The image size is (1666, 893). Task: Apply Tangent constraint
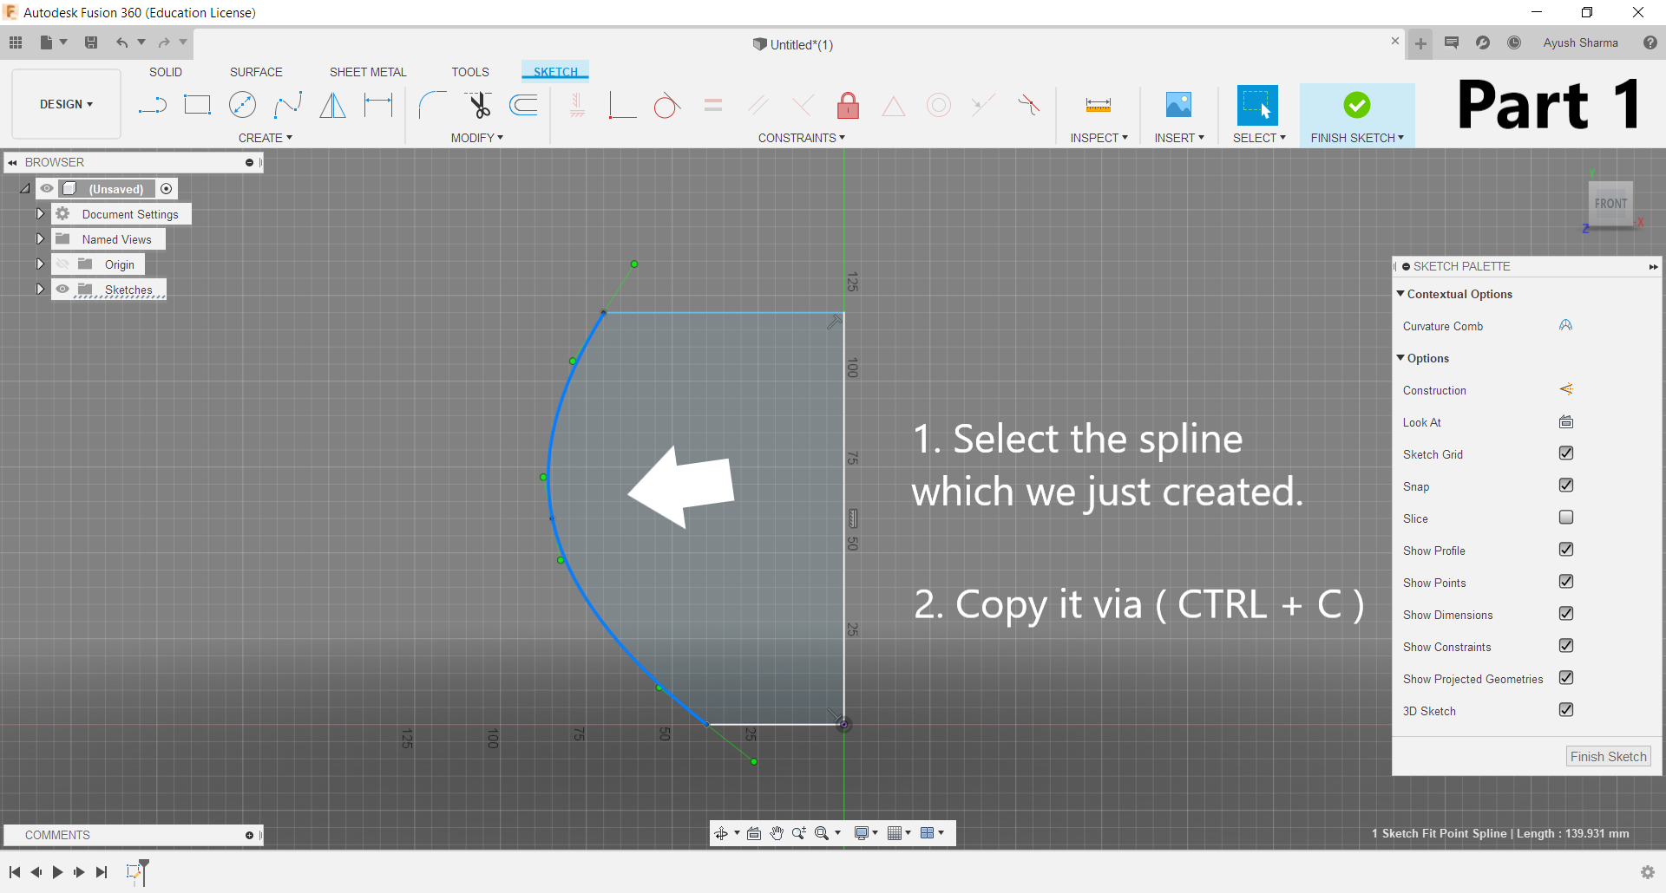pos(666,106)
